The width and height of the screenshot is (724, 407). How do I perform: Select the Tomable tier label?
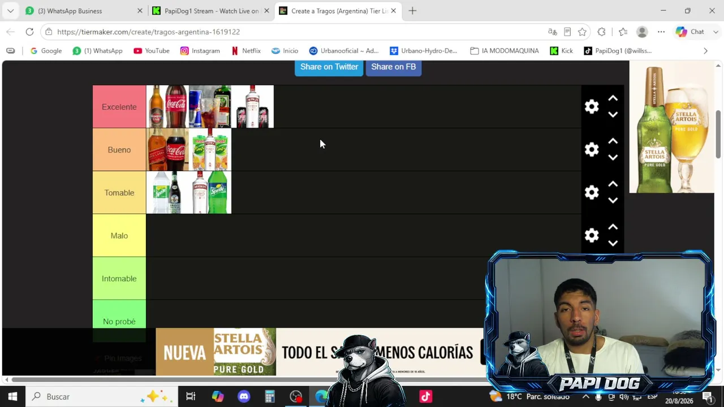click(119, 193)
